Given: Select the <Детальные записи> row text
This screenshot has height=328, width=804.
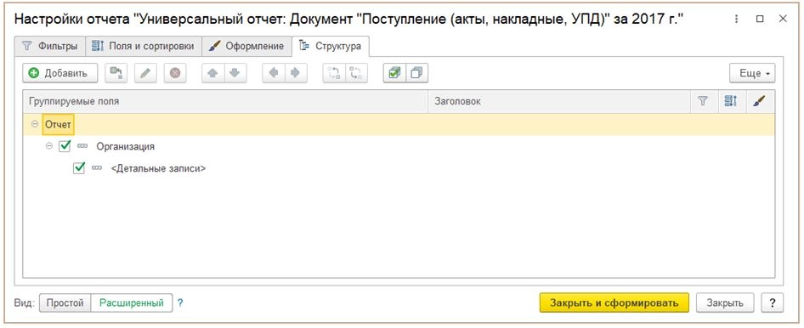Looking at the screenshot, I should (158, 168).
